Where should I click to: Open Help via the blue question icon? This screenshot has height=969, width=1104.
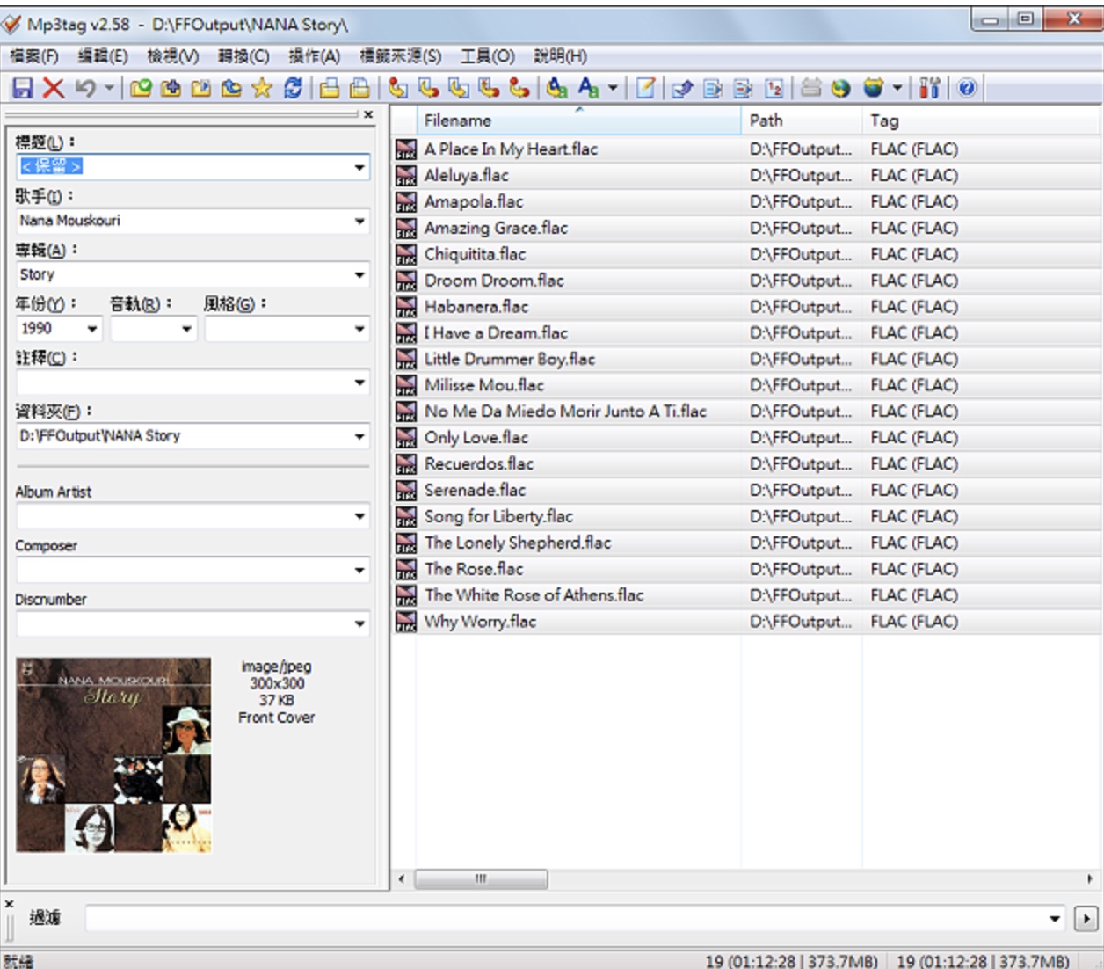967,88
